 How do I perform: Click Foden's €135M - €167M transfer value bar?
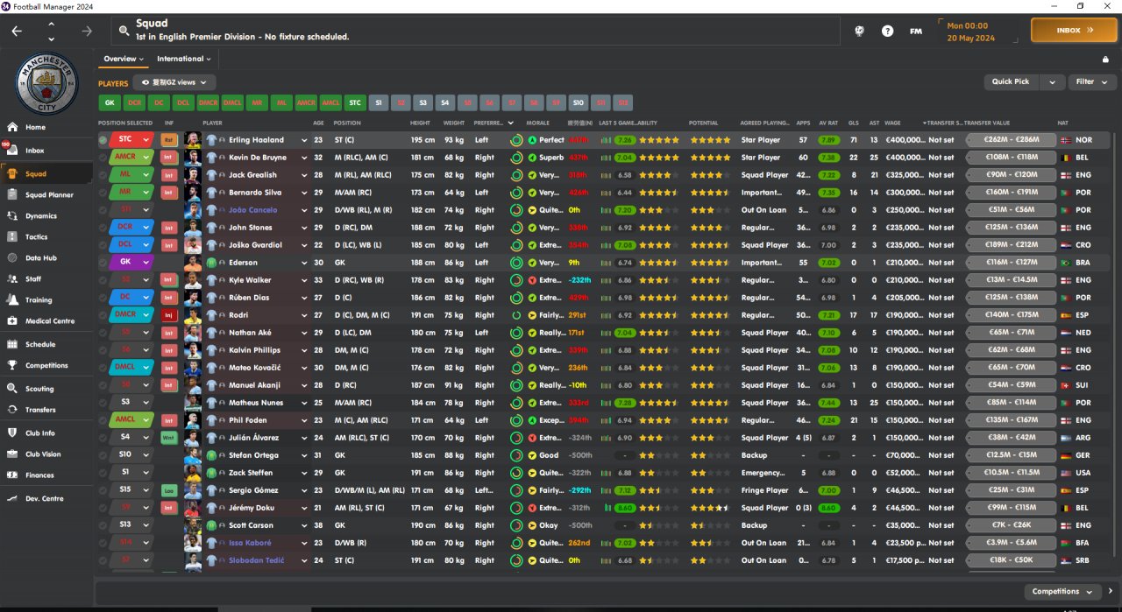coord(1009,420)
